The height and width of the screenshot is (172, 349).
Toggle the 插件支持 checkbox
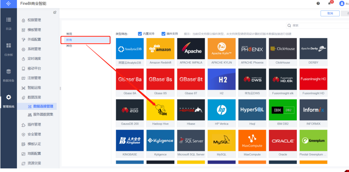click(163, 34)
